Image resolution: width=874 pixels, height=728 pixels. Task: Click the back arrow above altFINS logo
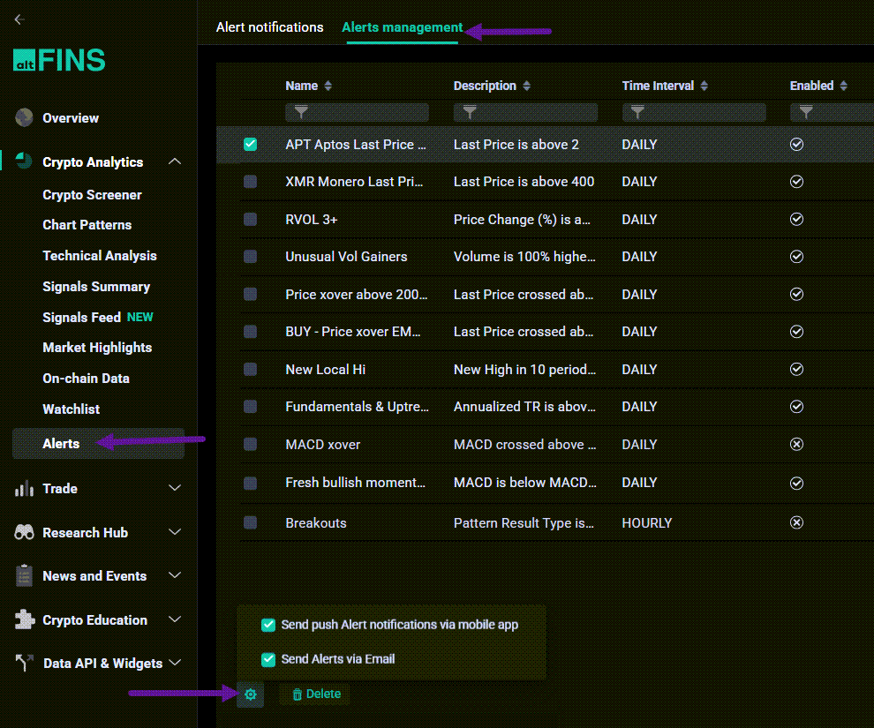19,19
